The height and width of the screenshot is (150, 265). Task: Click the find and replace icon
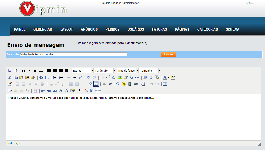(47, 78)
